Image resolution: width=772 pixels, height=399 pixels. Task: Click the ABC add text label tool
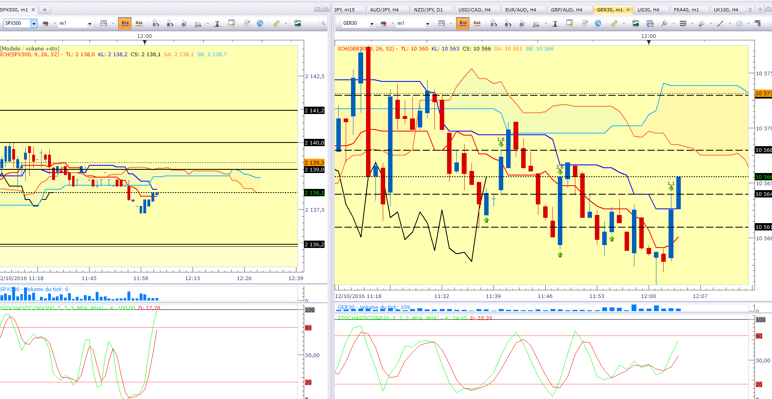tap(758, 23)
